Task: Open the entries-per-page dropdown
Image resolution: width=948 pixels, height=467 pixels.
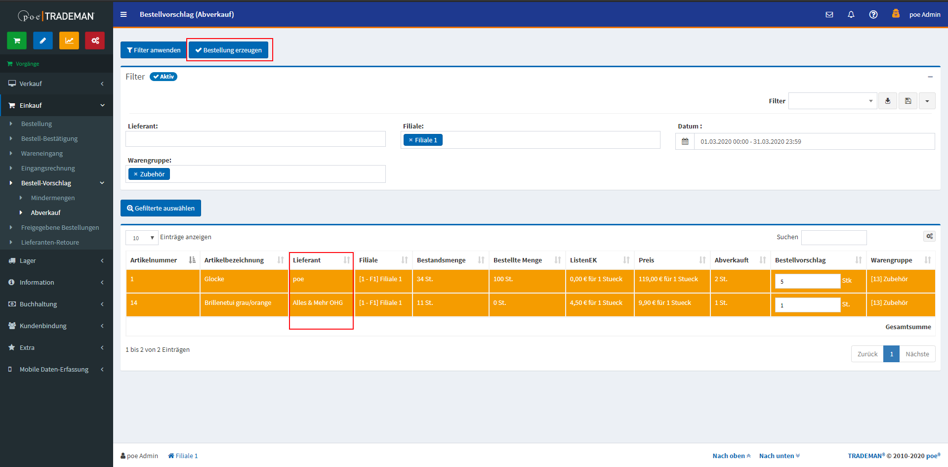Action: point(142,238)
